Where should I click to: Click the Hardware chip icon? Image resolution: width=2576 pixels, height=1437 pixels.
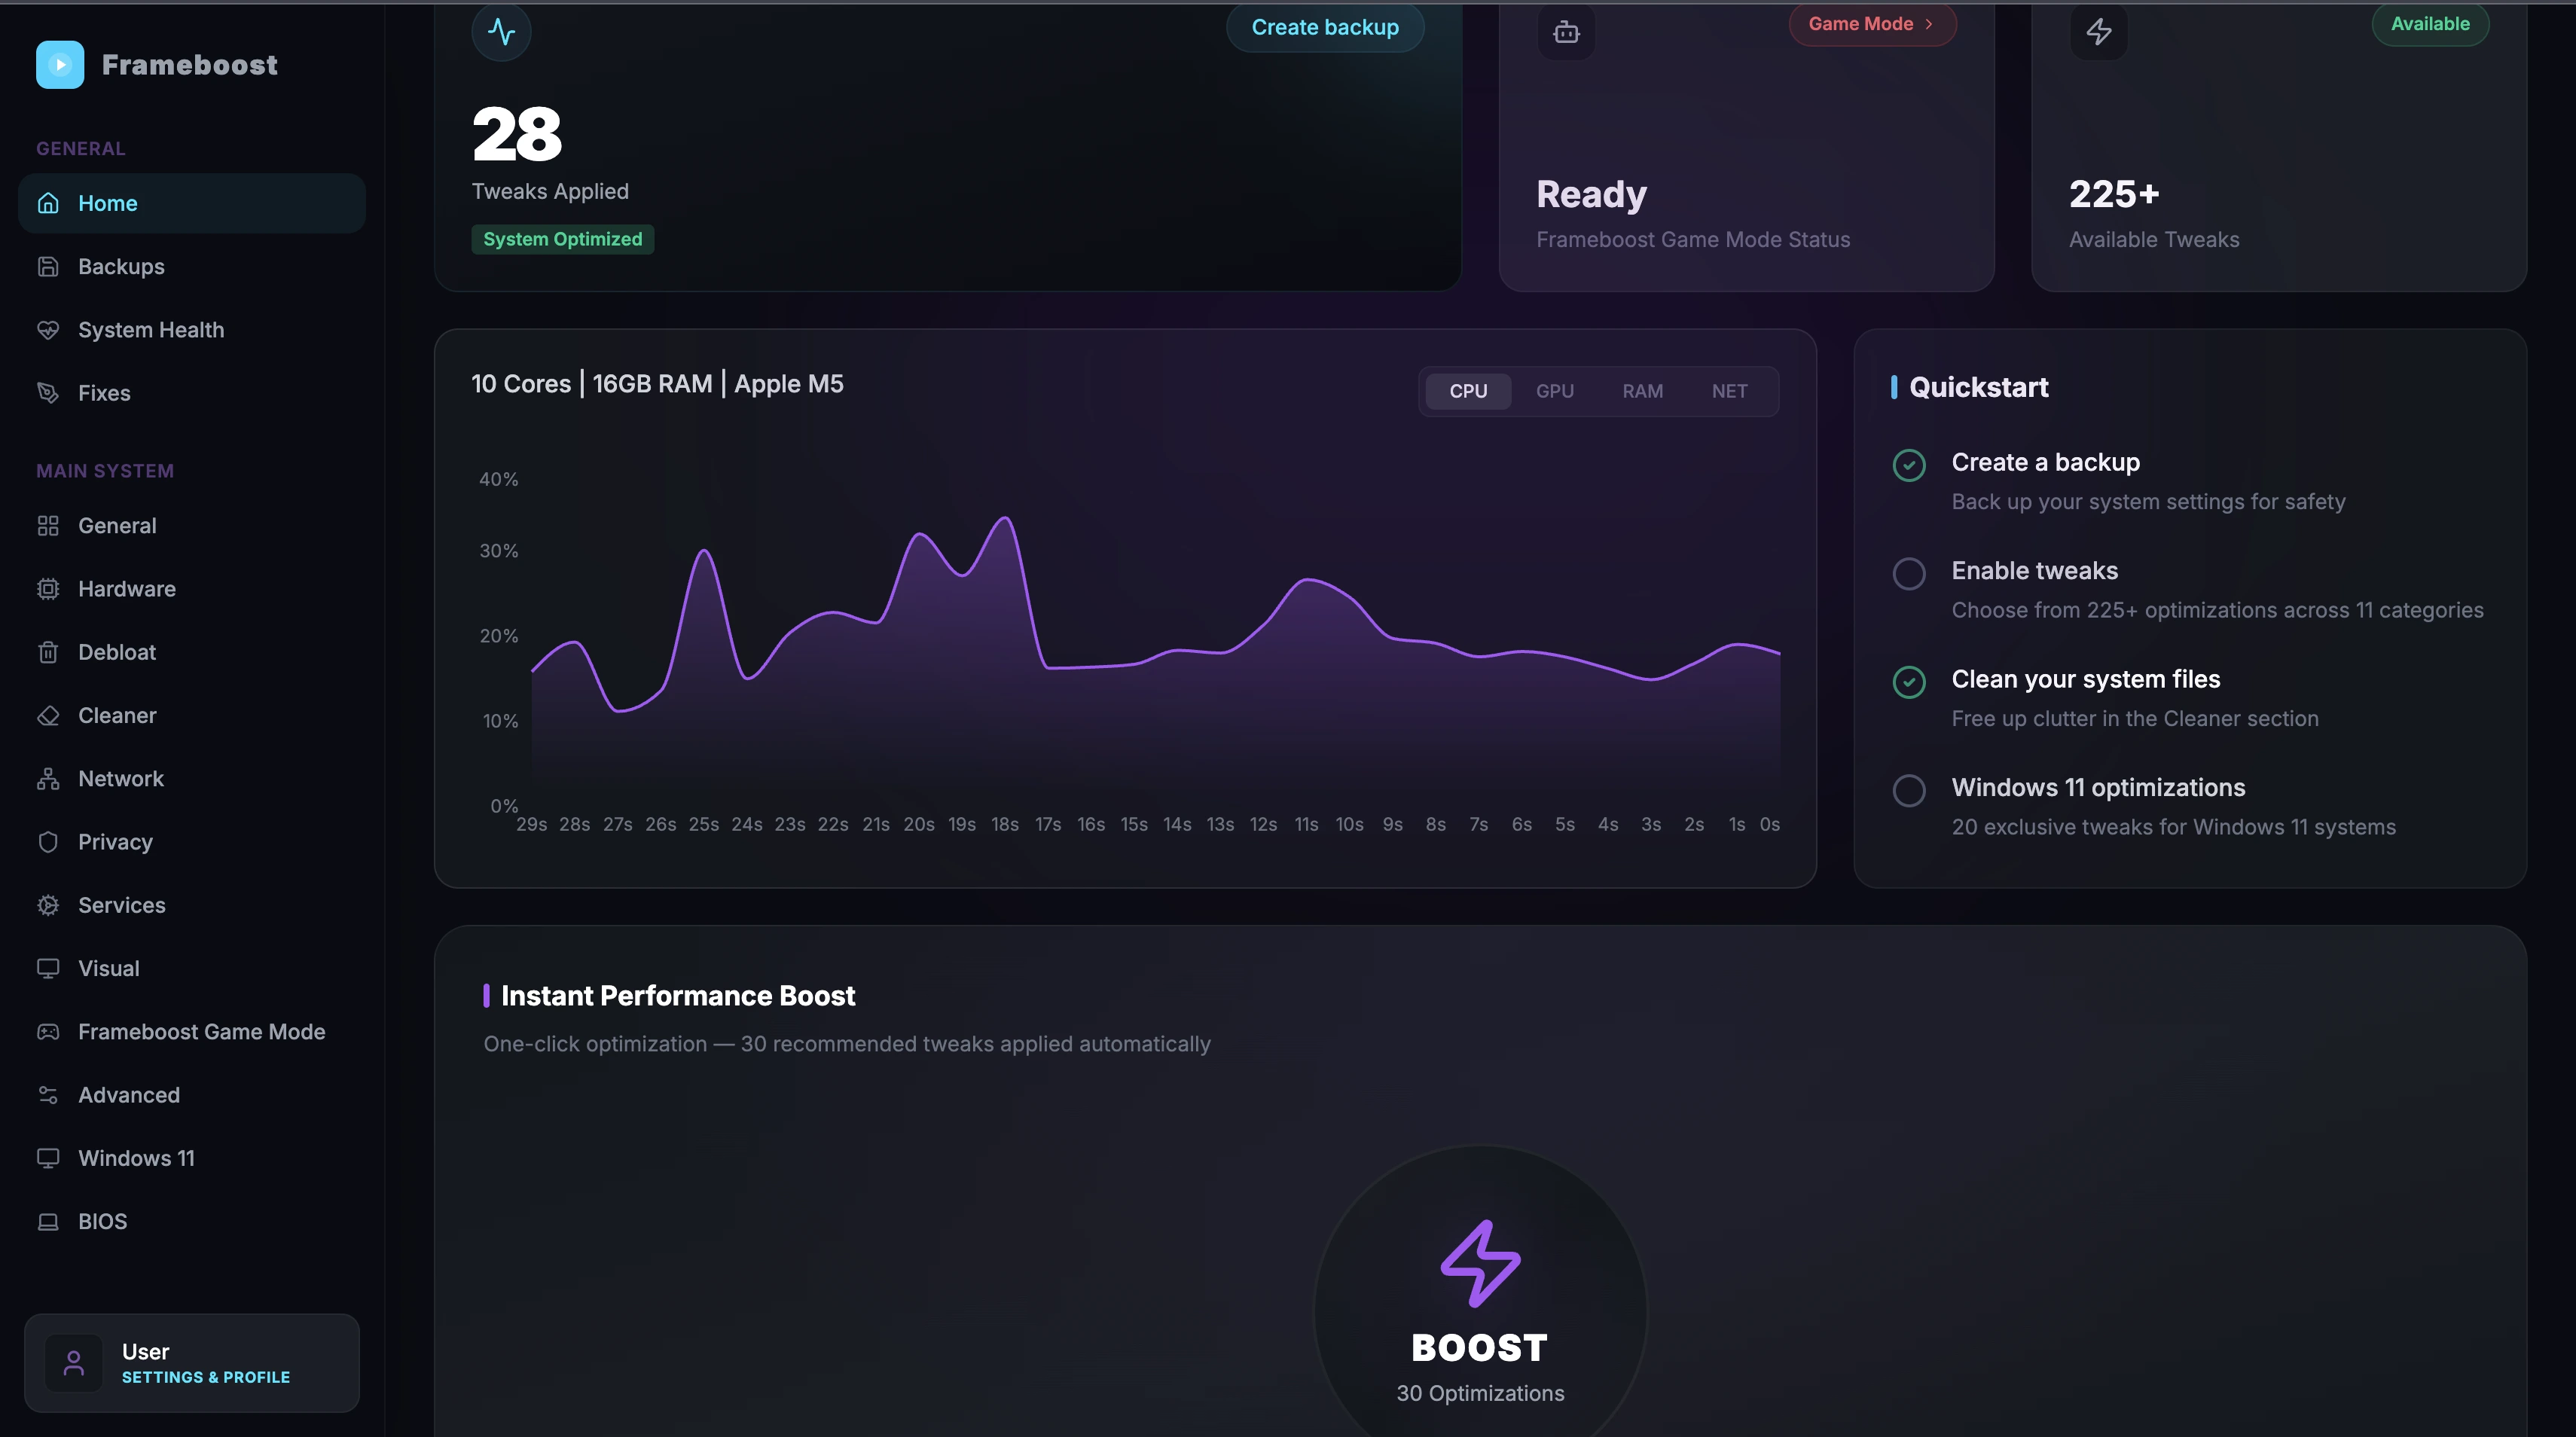click(48, 589)
